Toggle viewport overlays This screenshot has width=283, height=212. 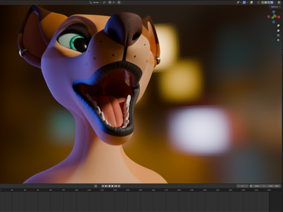coord(251,2)
